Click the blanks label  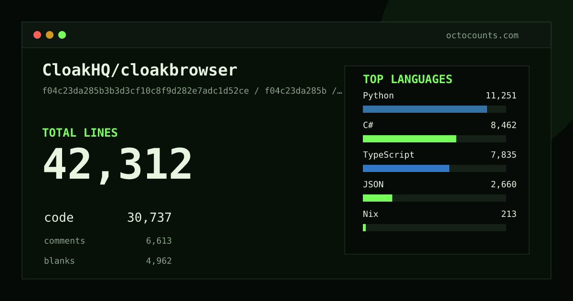coord(59,261)
